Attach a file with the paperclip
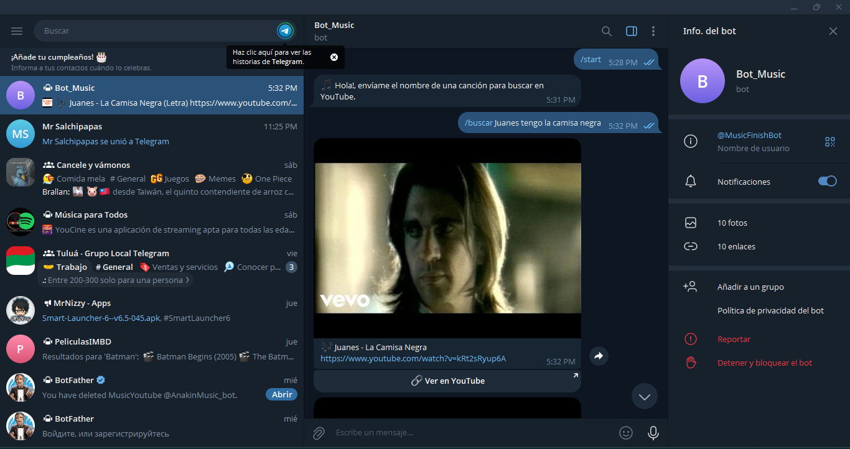The image size is (850, 449). tap(319, 433)
